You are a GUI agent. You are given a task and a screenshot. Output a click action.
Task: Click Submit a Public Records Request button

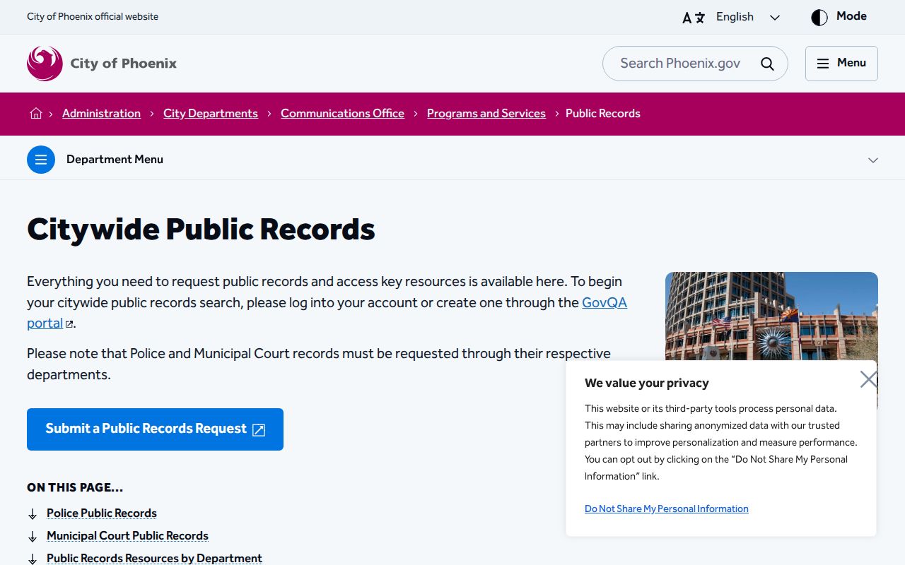click(155, 429)
